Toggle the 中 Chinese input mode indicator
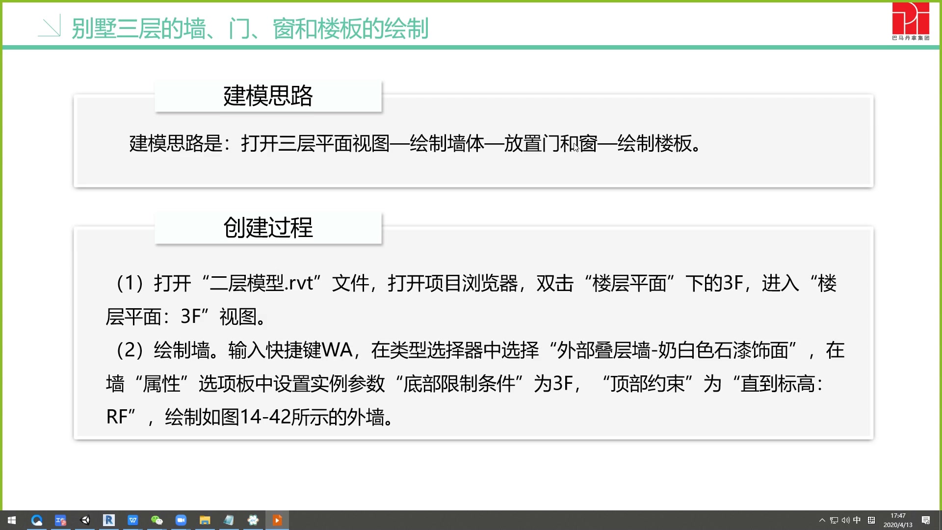The width and height of the screenshot is (942, 530). tap(857, 520)
